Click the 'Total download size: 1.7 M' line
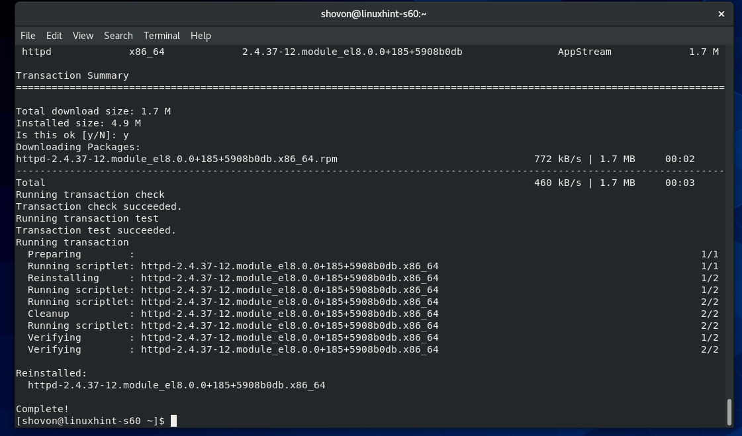The height and width of the screenshot is (436, 742). 93,111
